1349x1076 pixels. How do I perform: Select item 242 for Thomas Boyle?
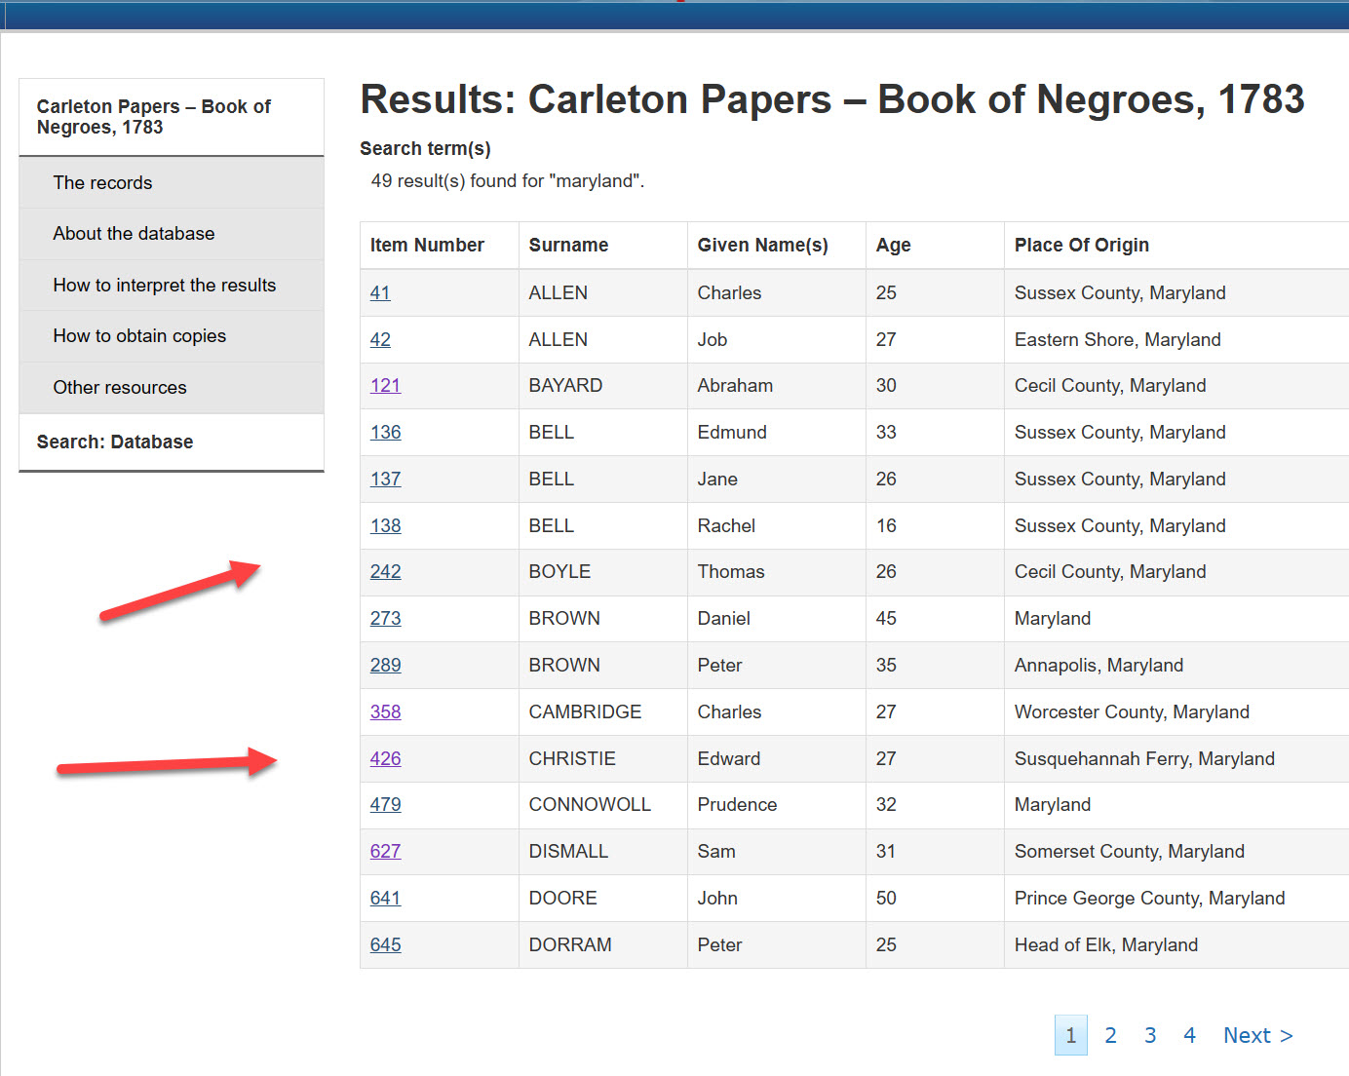[385, 571]
